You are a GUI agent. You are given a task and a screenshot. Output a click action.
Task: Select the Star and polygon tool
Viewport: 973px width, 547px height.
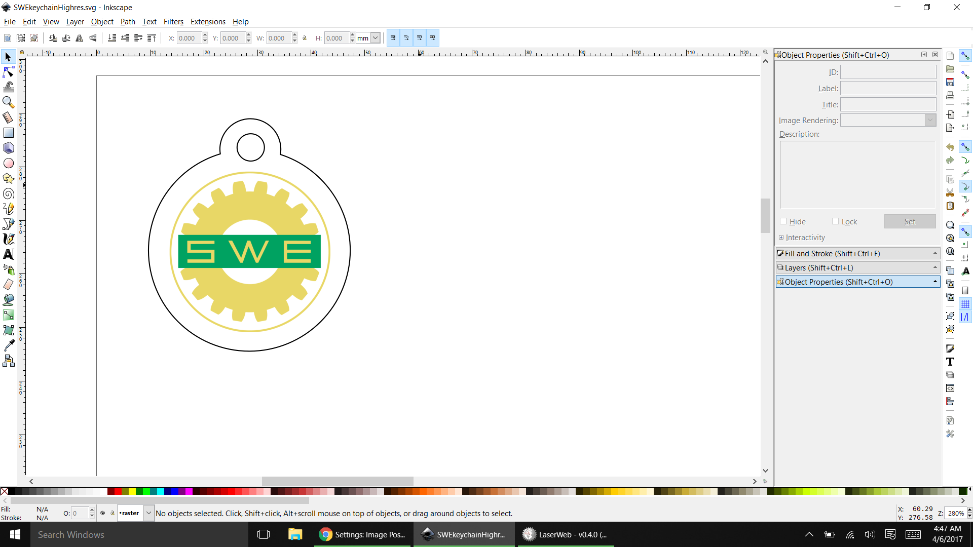(8, 178)
